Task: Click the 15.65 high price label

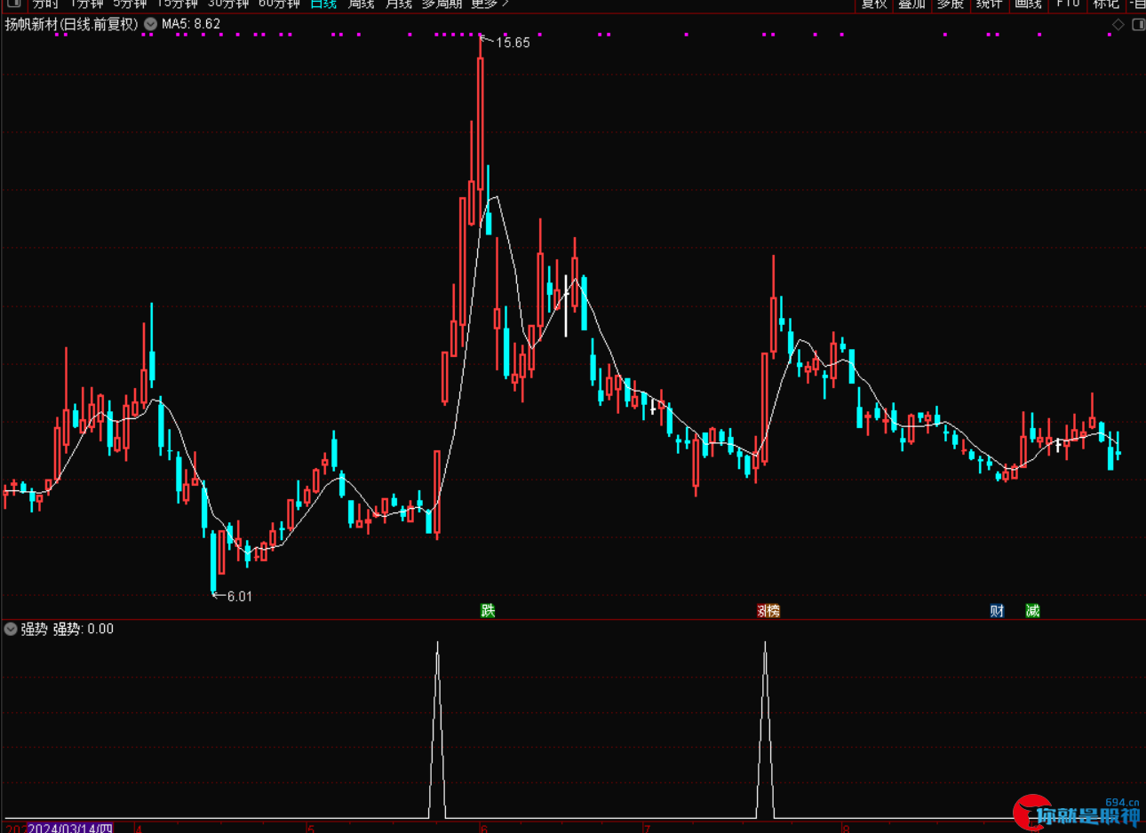Action: [513, 43]
